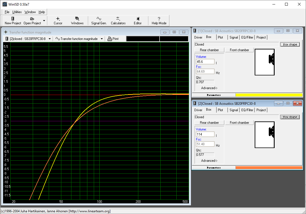Expand the Transfer function magnitude graph type dropdown
This screenshot has width=306, height=214.
click(102, 39)
